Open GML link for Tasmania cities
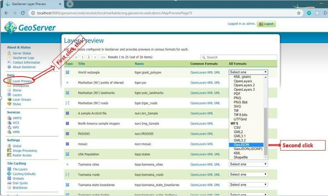This screenshot has width=328, height=196. coord(217,164)
